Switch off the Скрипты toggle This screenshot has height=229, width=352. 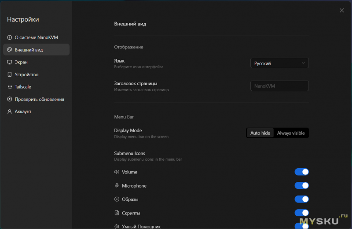301,213
